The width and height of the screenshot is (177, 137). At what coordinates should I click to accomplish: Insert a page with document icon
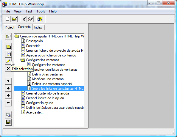pos(8,54)
